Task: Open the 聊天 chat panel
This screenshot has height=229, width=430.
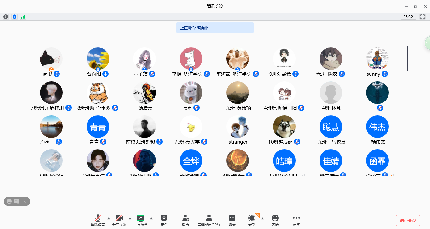Action: (232, 221)
